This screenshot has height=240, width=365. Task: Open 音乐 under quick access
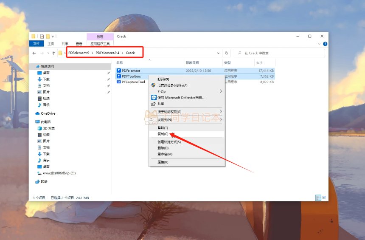46,104
